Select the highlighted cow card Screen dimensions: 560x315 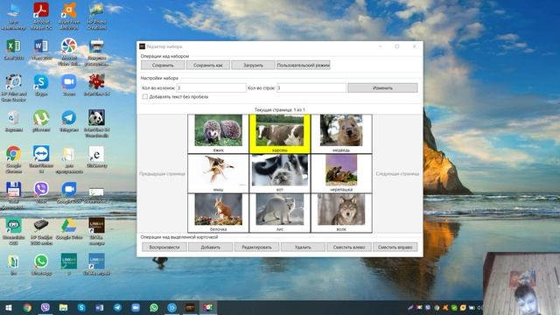point(280,134)
